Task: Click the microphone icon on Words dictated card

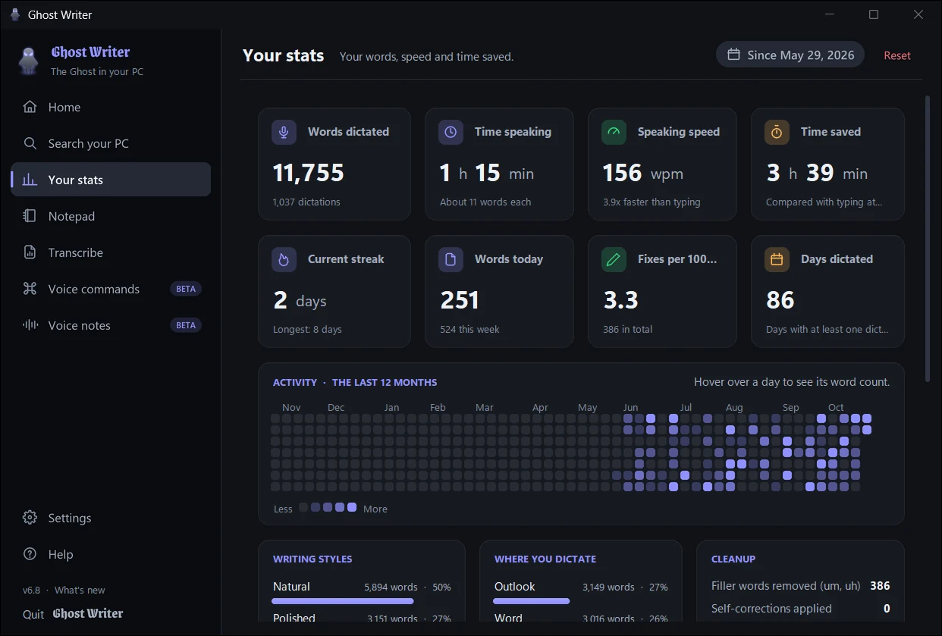Action: (x=284, y=132)
